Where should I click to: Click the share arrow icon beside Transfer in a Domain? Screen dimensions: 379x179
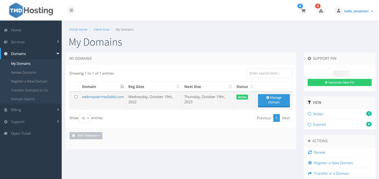[x=310, y=174]
